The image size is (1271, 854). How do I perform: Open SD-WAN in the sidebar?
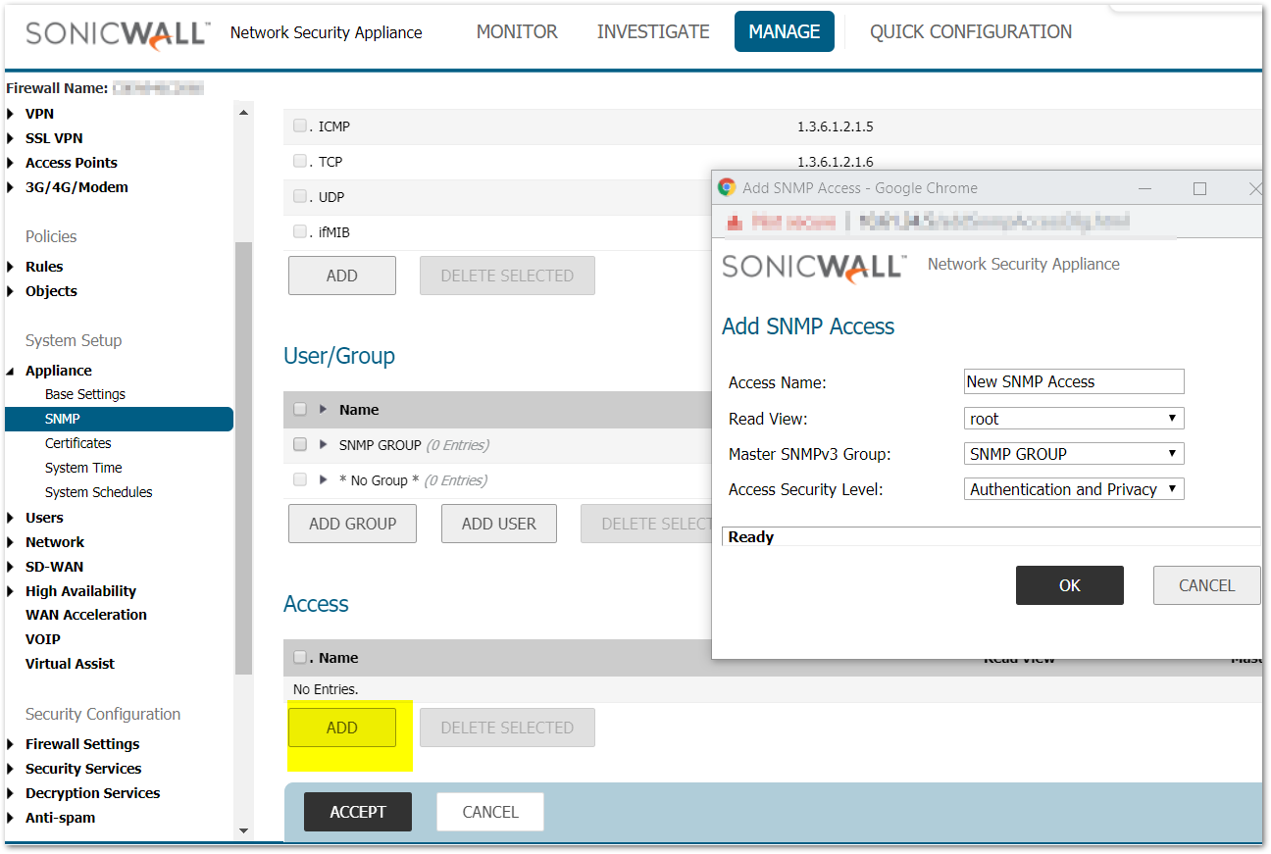[x=54, y=567]
